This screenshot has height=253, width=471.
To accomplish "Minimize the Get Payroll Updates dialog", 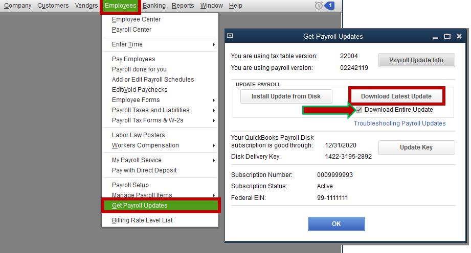I will click(435, 37).
